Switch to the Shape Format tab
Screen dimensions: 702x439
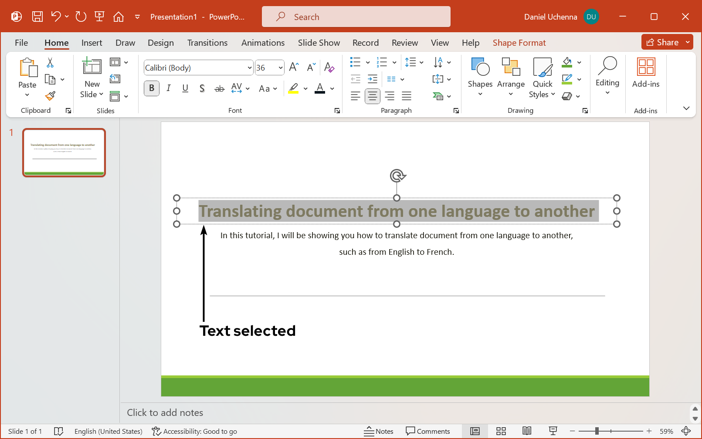(519, 42)
